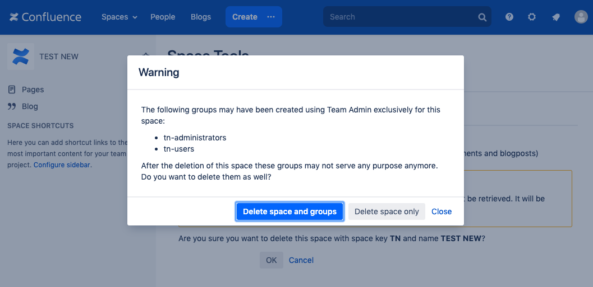The height and width of the screenshot is (287, 593).
Task: Open the Create more options ellipsis
Action: click(x=271, y=17)
